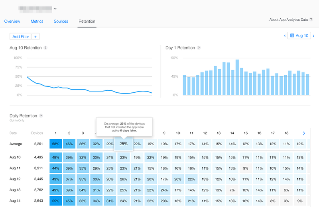Expand the app selector dropdown chevron

(x=55, y=9)
